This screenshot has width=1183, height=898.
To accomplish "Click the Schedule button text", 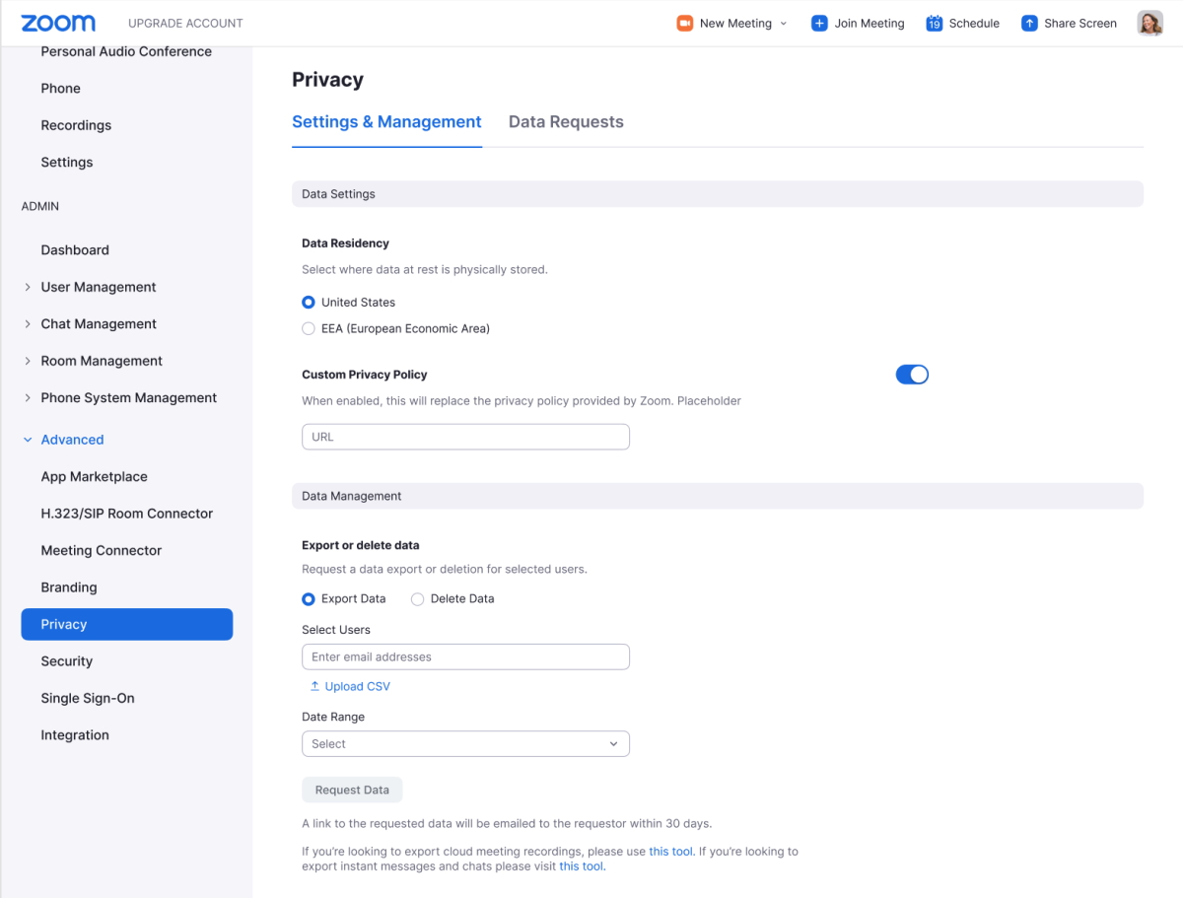I will click(x=974, y=24).
